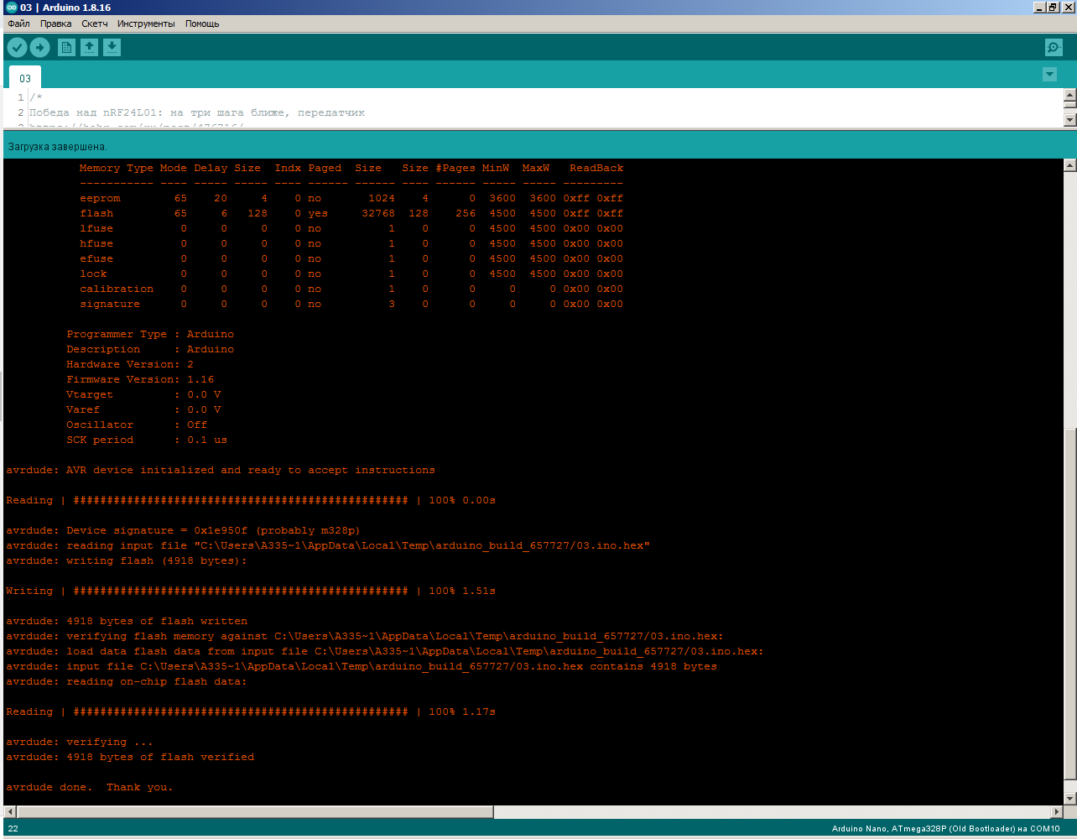The image size is (1077, 839).
Task: Click the 'avrdude done. Thank you.' line
Action: (x=89, y=787)
